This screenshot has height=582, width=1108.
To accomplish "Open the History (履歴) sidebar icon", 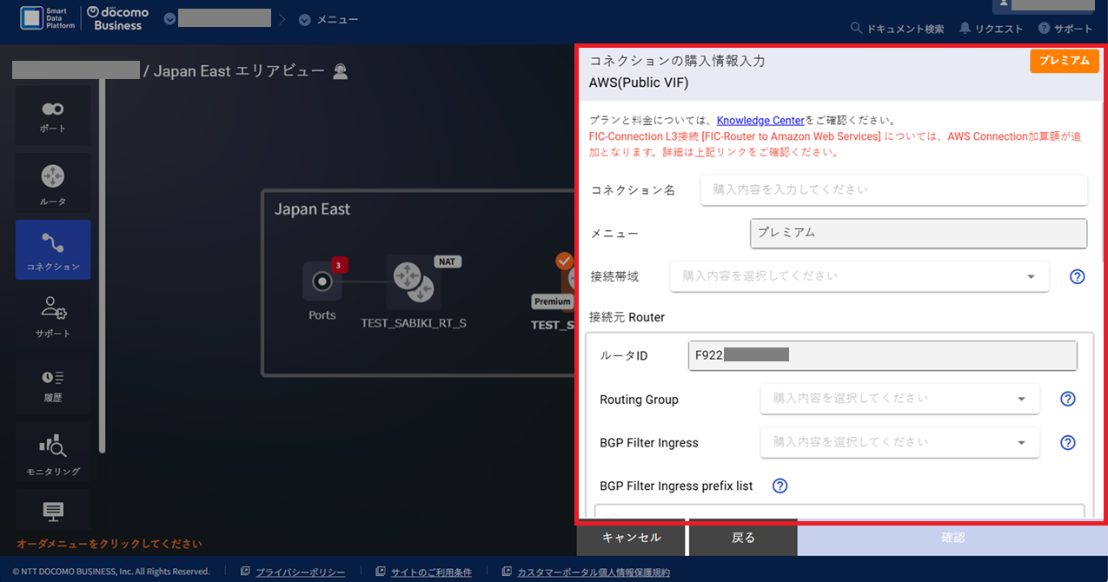I will [x=53, y=383].
